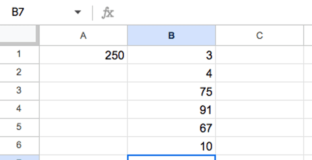The width and height of the screenshot is (312, 160).
Task: Select row 2 header
Action: (19, 73)
